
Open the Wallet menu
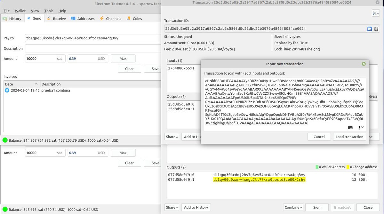click(20, 11)
